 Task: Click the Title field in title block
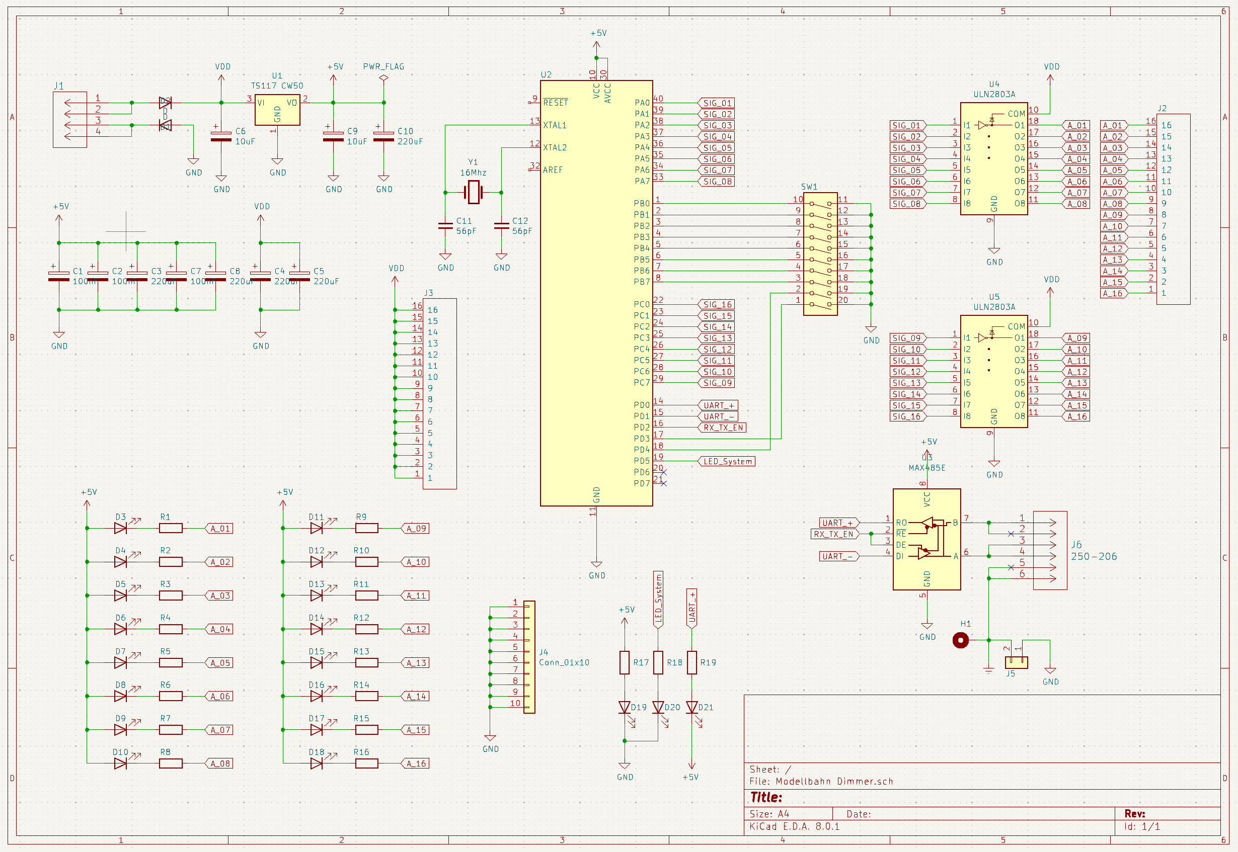pyautogui.click(x=766, y=798)
